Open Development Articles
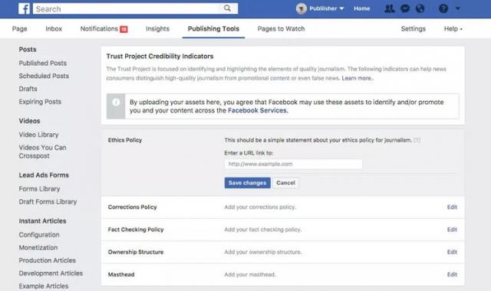Viewport: 491px width, 291px height. click(x=51, y=273)
